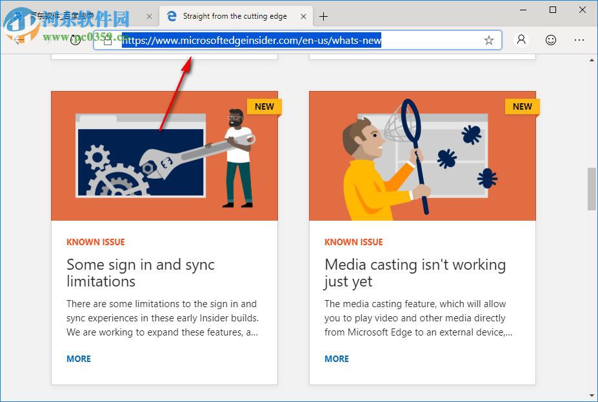The height and width of the screenshot is (402, 598).
Task: Toggle the favorites star in the address bar
Action: pos(488,40)
